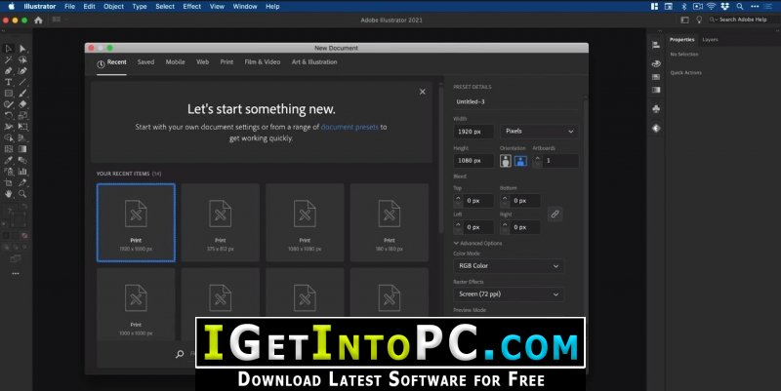Screen dimensions: 781x391
Task: Collapse the Advanced Options section
Action: tap(477, 243)
